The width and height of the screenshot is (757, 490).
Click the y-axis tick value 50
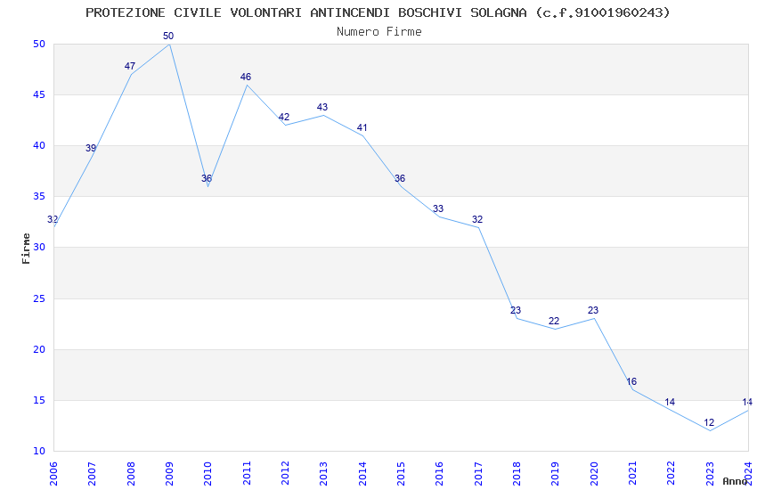coord(39,44)
